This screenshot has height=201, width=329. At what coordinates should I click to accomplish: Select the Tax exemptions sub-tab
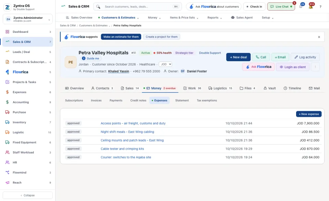(207, 100)
